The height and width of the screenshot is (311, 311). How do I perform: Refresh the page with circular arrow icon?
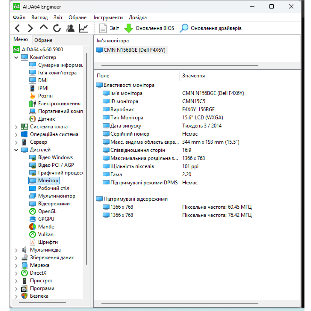point(57,28)
